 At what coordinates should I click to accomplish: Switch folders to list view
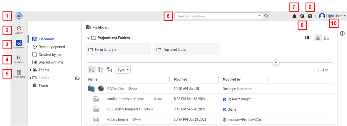coord(327,38)
